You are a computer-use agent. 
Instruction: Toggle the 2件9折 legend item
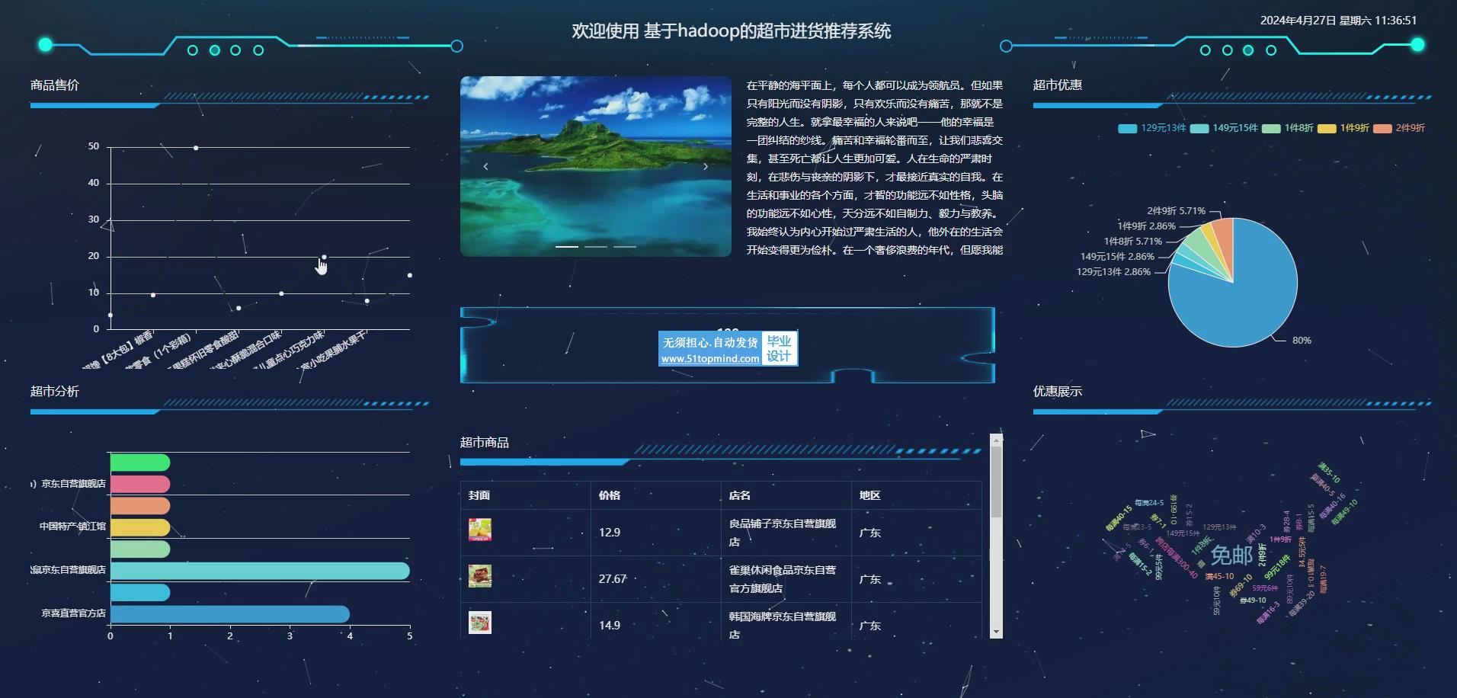(x=1398, y=128)
